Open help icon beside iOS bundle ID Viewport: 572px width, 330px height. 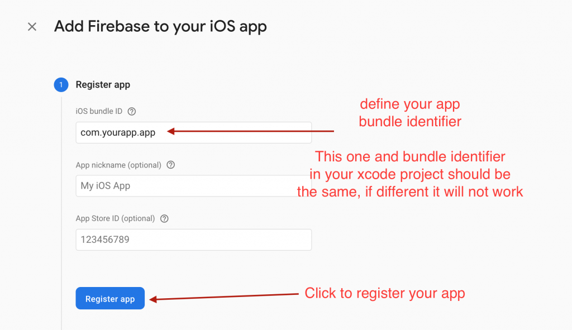[x=132, y=112]
